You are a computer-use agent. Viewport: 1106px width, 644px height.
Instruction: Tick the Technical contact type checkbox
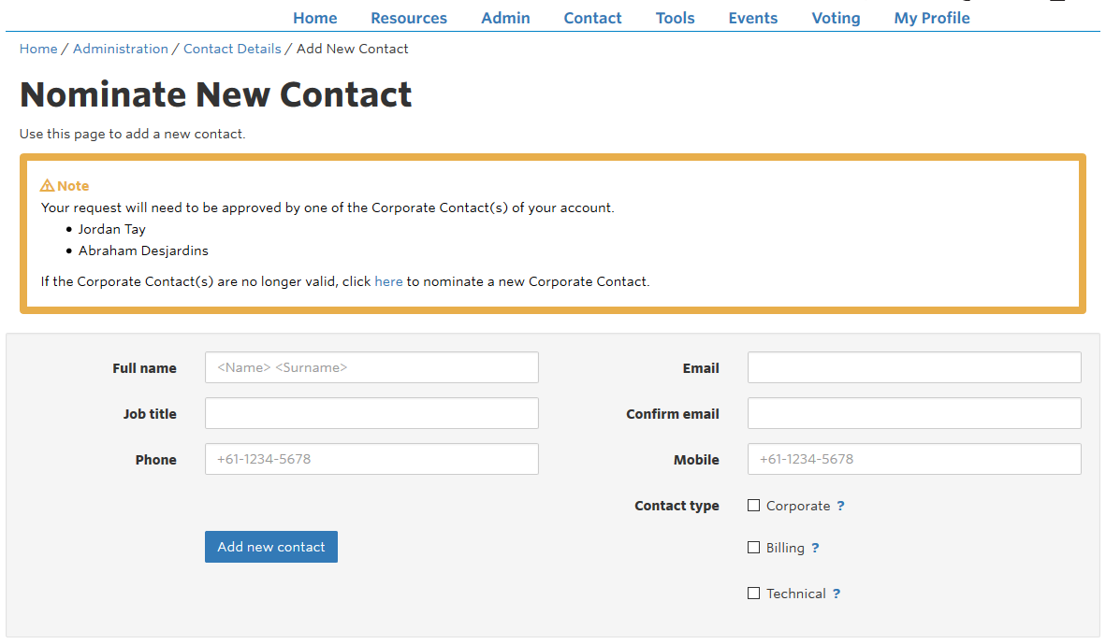pos(753,594)
